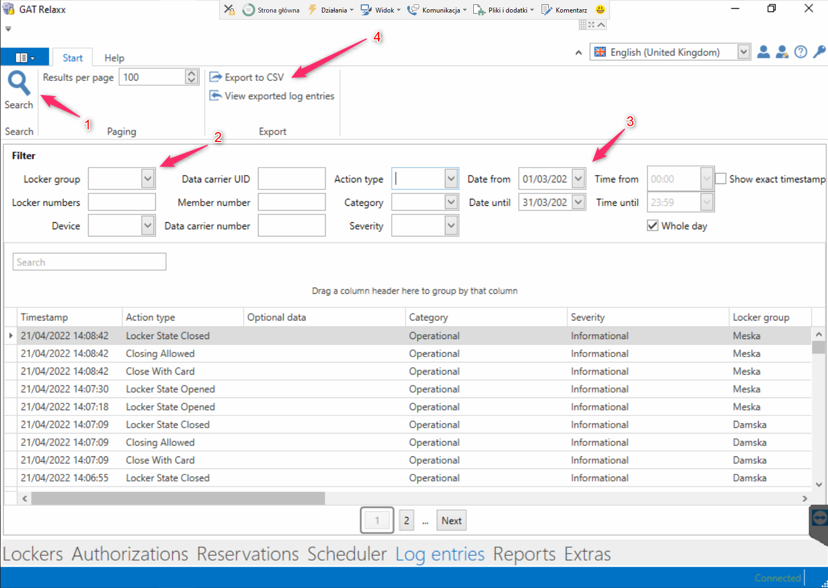
Task: Open the blue application menu button
Action: [x=25, y=57]
